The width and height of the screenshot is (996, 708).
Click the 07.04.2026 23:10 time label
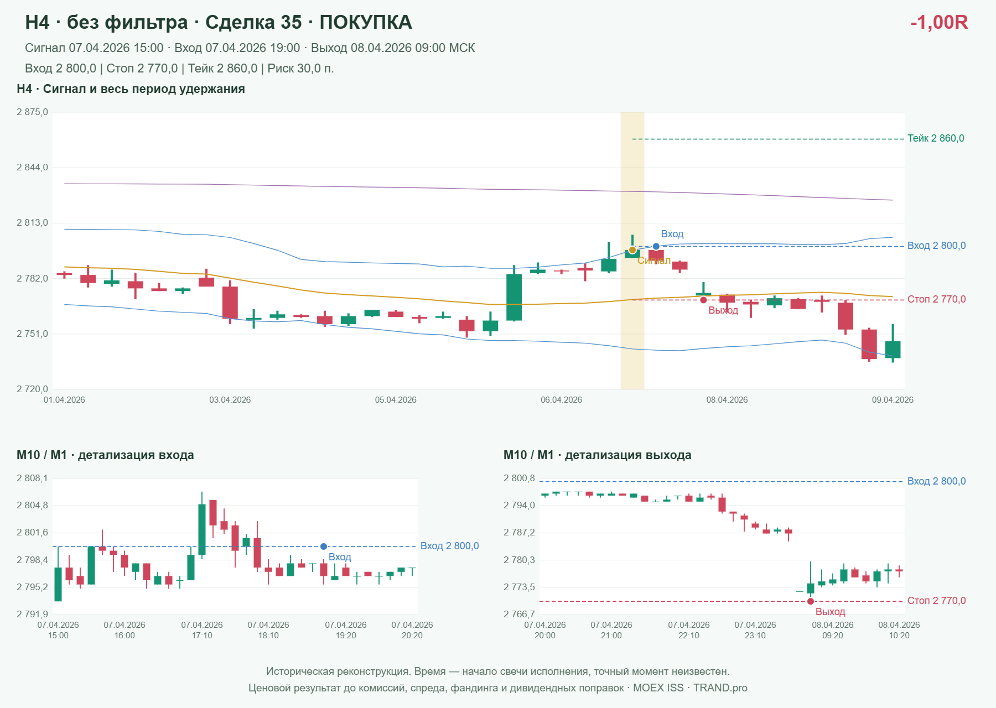point(755,630)
